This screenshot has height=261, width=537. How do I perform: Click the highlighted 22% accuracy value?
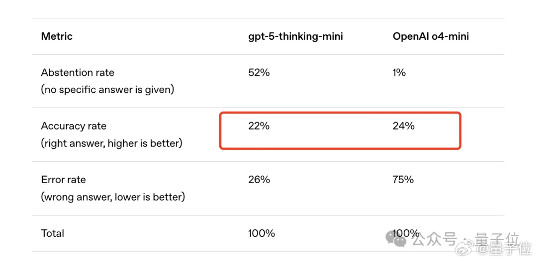(x=259, y=126)
